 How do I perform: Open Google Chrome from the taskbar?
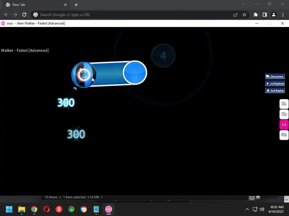coord(34,209)
